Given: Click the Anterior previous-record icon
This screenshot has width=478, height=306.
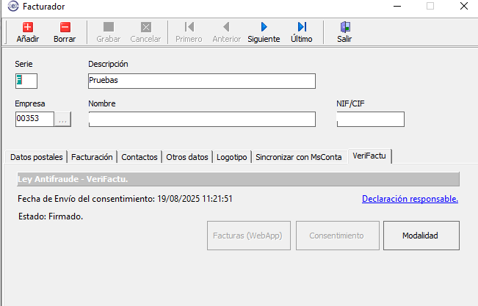Looking at the screenshot, I should pos(226,27).
